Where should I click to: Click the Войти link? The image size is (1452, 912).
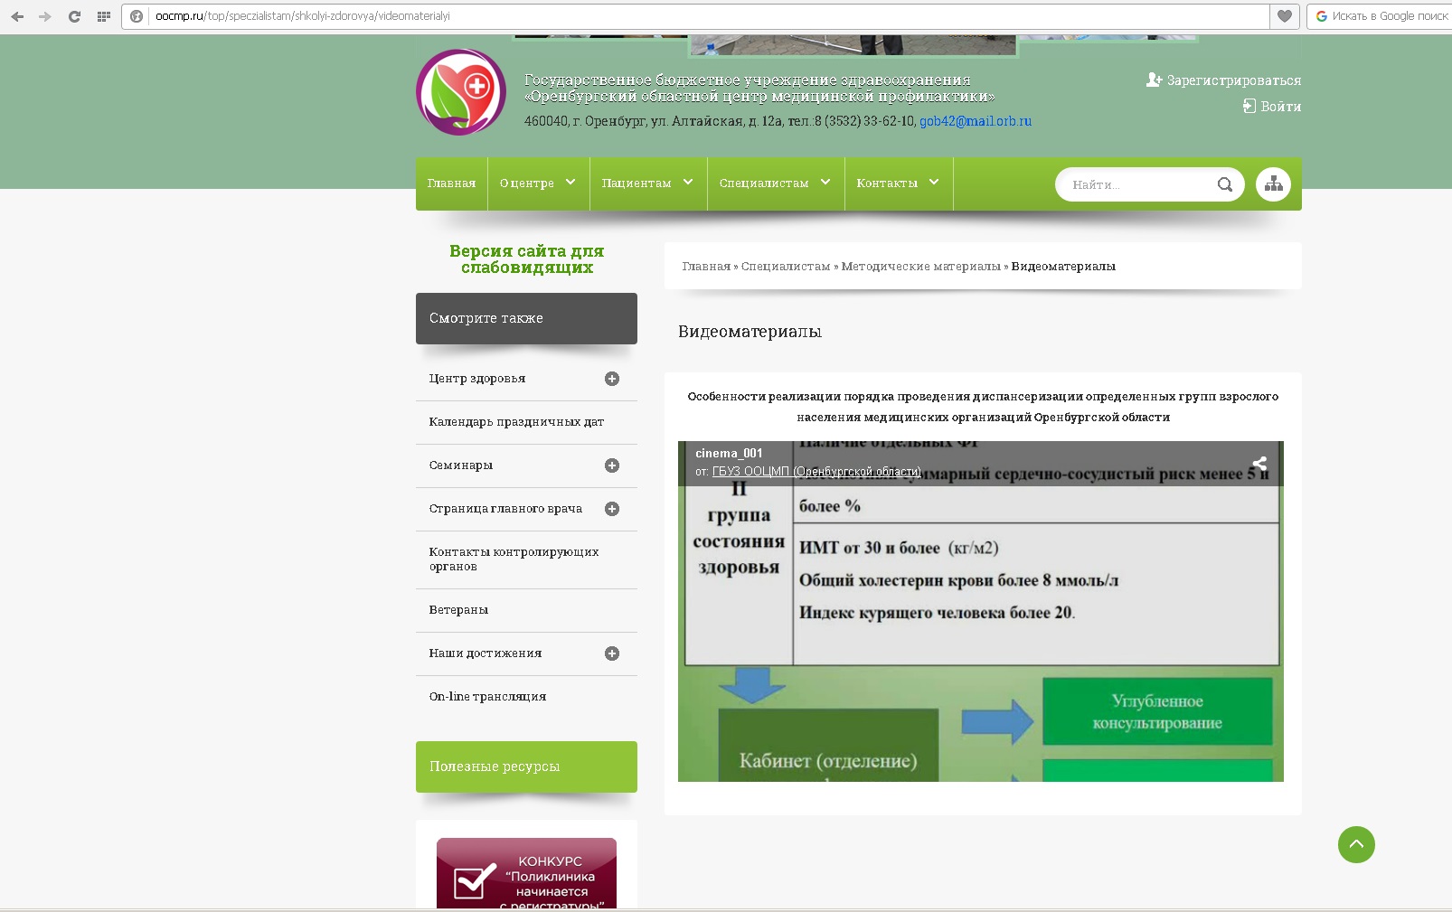tap(1281, 107)
